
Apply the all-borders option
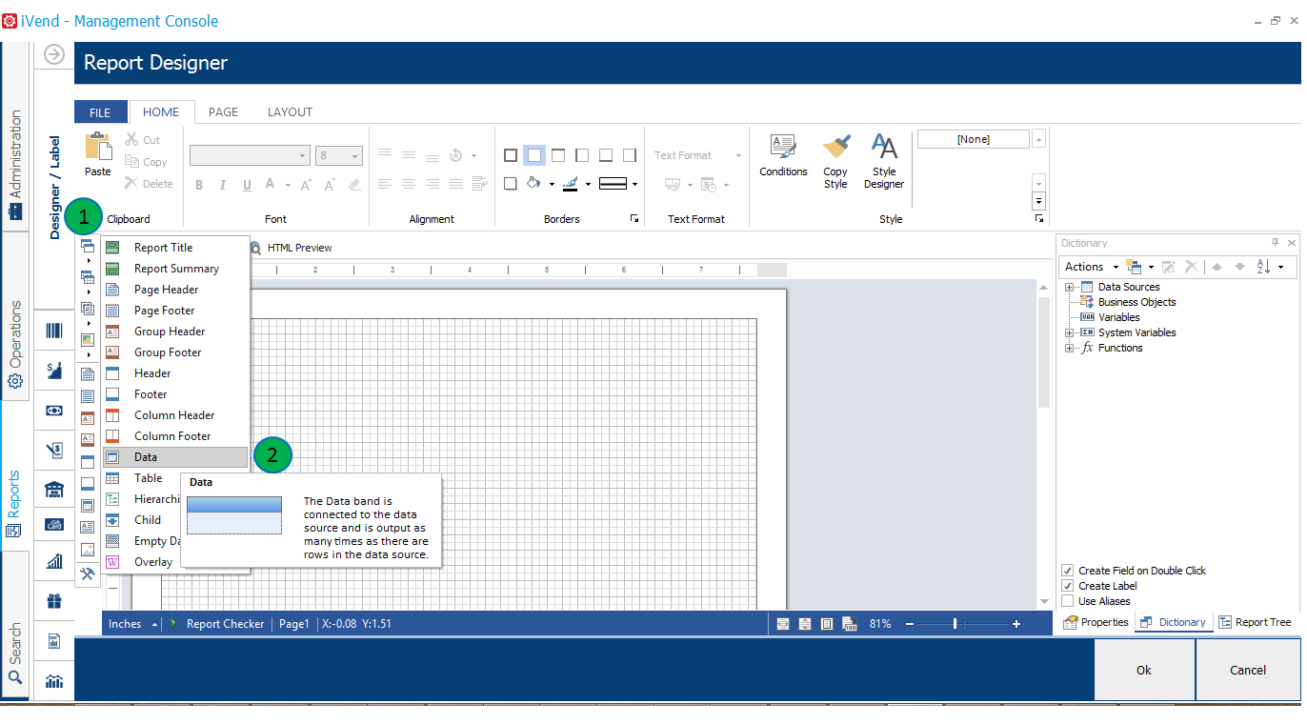click(511, 155)
